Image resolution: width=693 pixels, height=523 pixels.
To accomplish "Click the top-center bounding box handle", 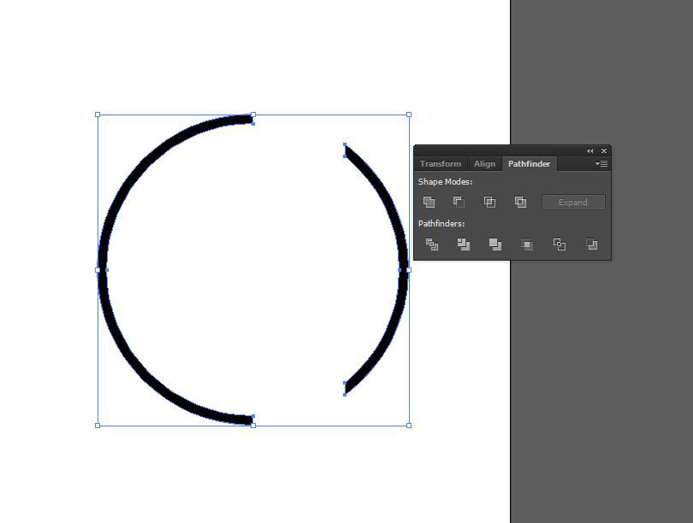I will coord(253,115).
